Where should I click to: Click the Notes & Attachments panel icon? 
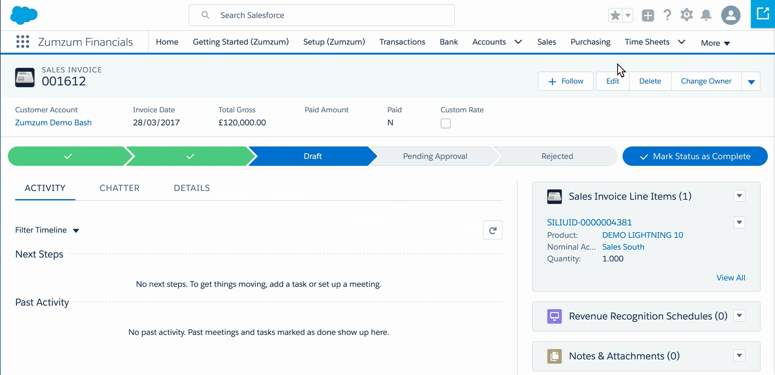coord(554,356)
